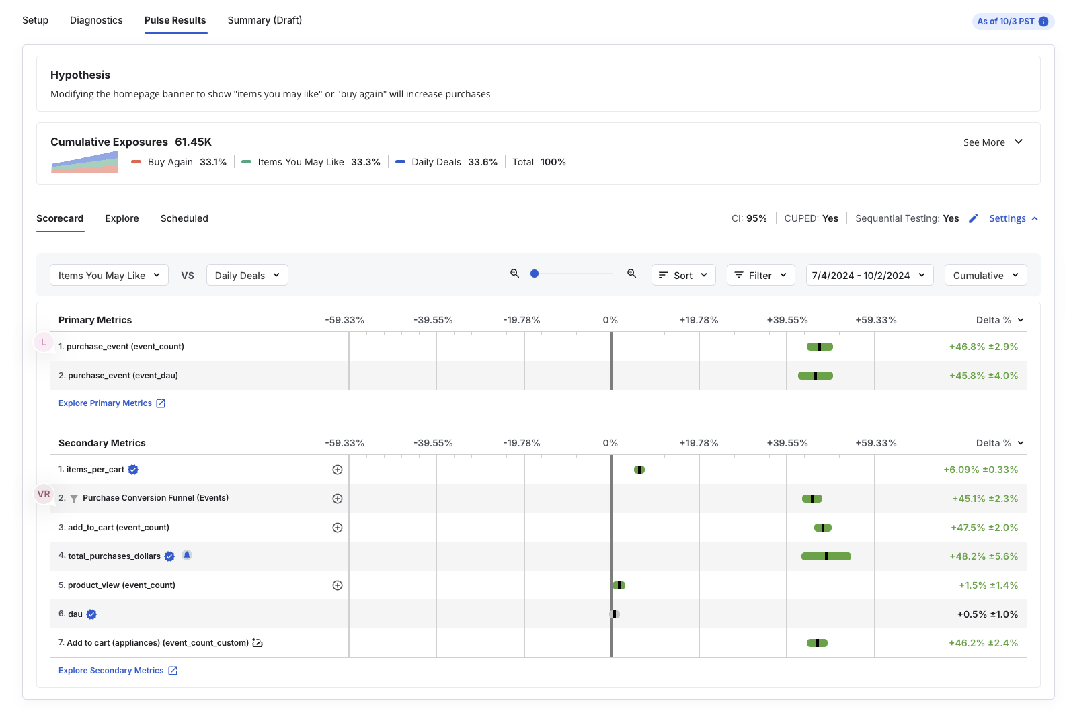Click the zoom out magnifier icon
The width and height of the screenshot is (1065, 711).
(x=514, y=274)
